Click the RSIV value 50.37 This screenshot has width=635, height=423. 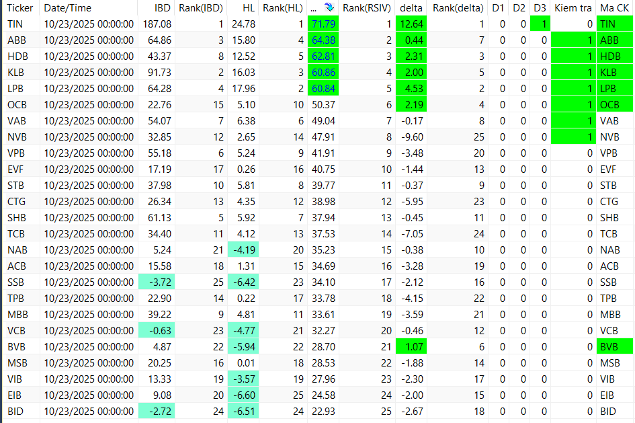323,105
